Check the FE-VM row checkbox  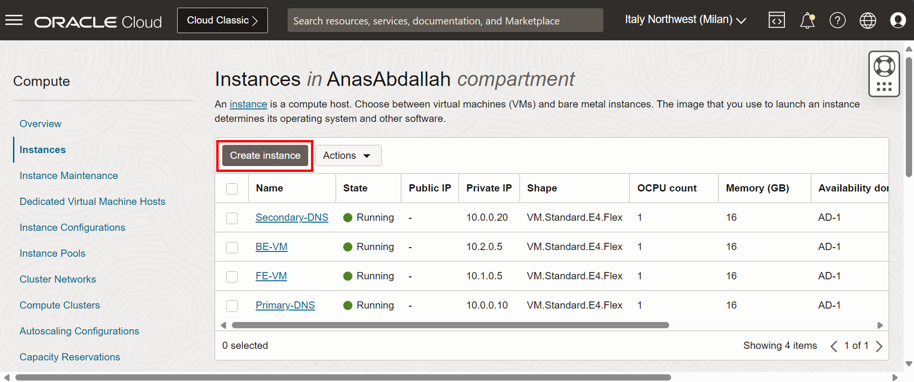pos(232,277)
